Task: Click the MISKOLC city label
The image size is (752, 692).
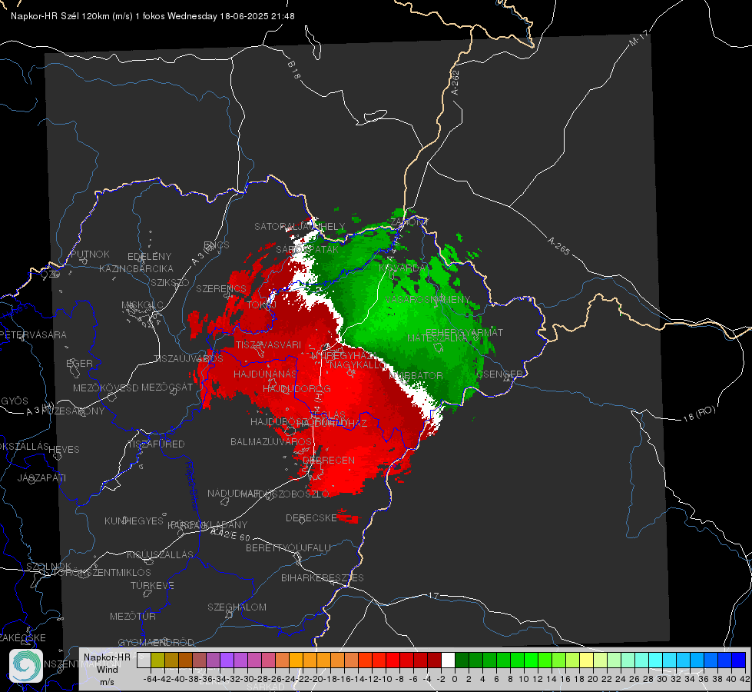Action: pos(142,305)
